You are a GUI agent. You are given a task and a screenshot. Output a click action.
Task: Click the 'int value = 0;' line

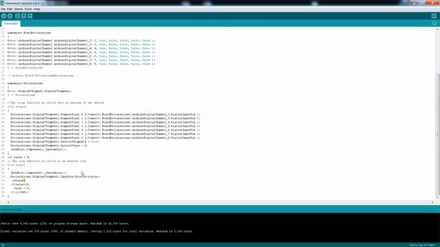pos(19,157)
